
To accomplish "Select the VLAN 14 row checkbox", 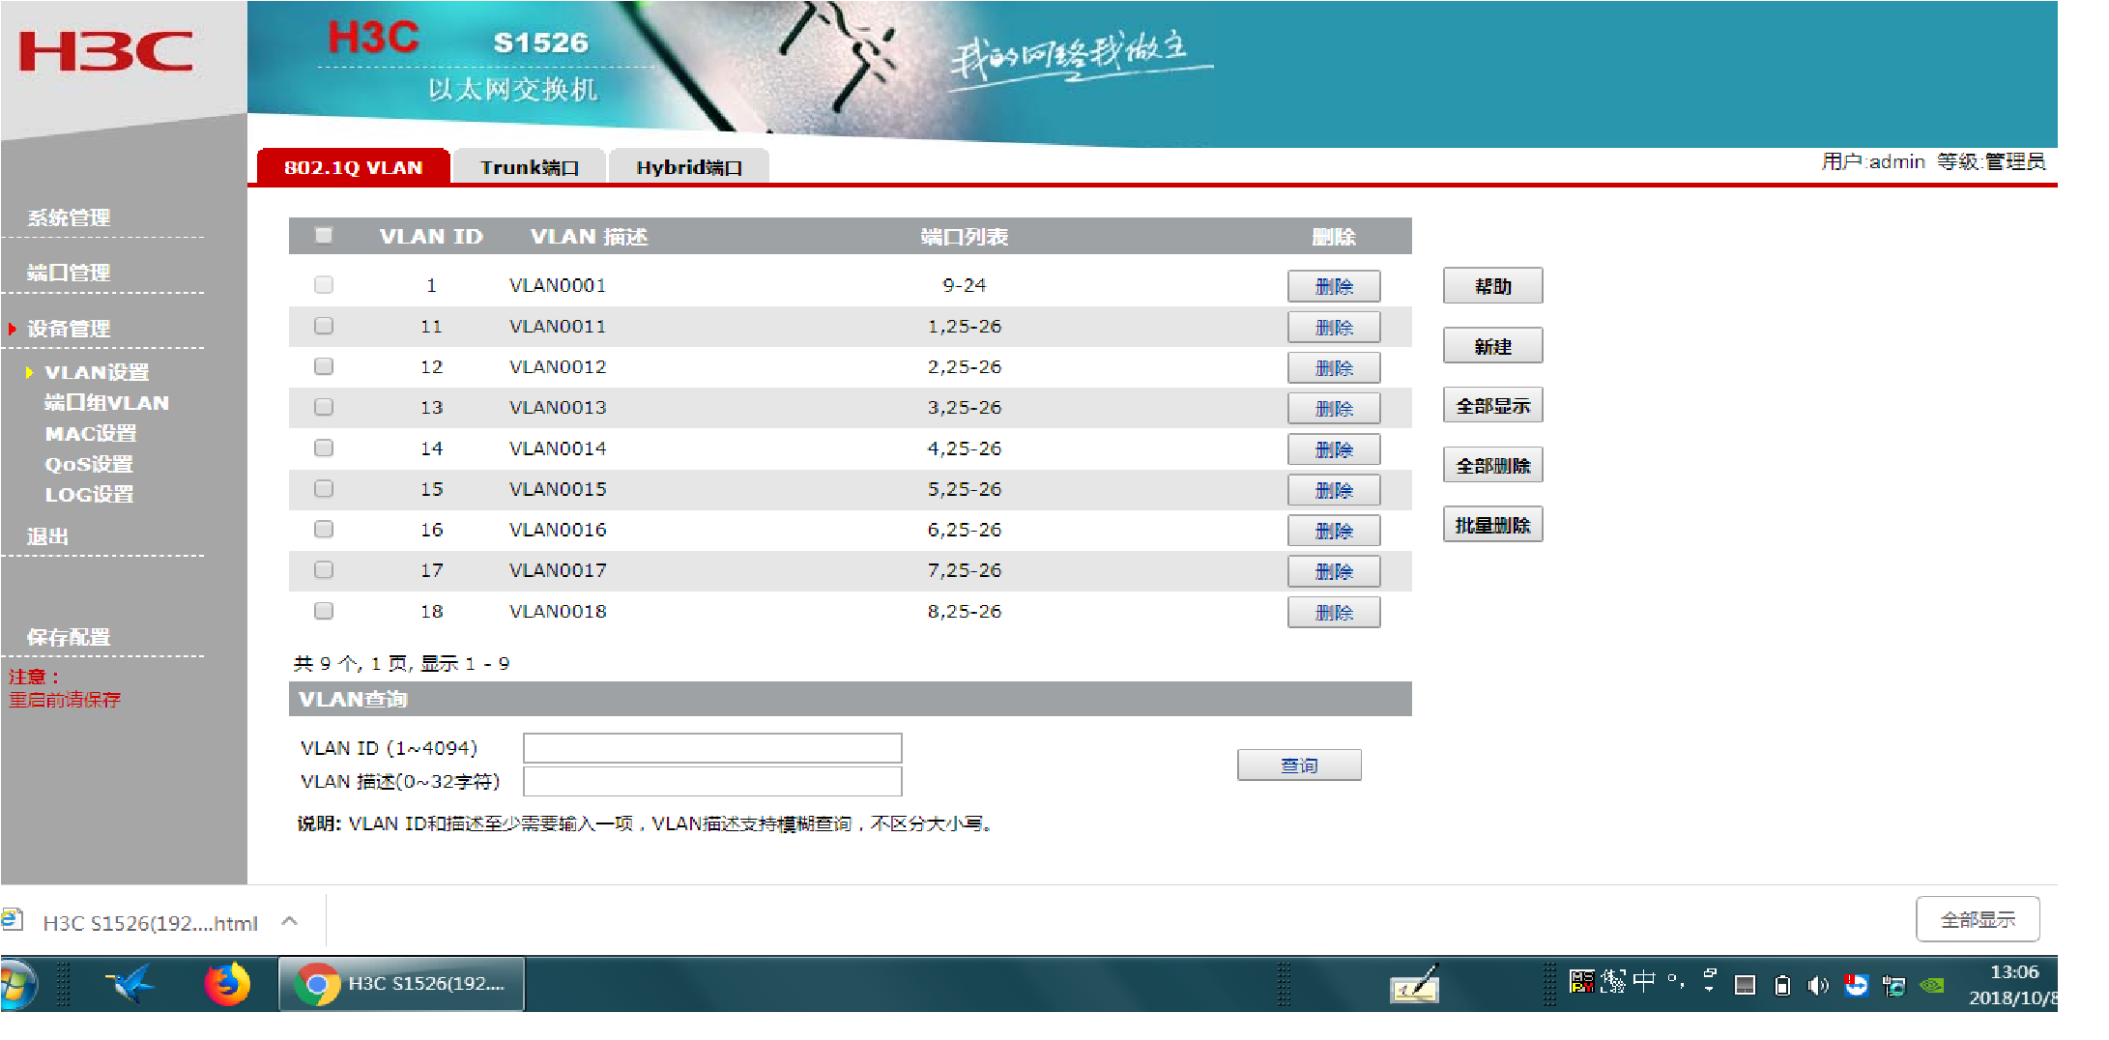I will pos(324,448).
